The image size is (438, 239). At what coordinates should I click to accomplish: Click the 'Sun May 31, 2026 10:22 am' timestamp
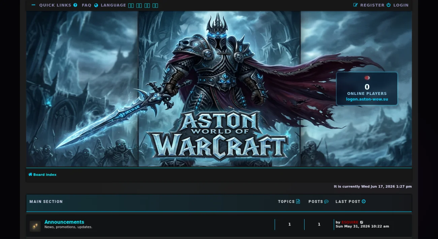[x=362, y=227]
